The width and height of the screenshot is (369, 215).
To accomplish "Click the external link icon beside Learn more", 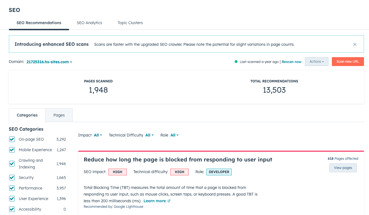I will point(169,201).
